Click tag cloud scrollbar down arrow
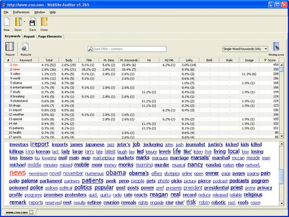This screenshot has height=217, width=289. 282,203
